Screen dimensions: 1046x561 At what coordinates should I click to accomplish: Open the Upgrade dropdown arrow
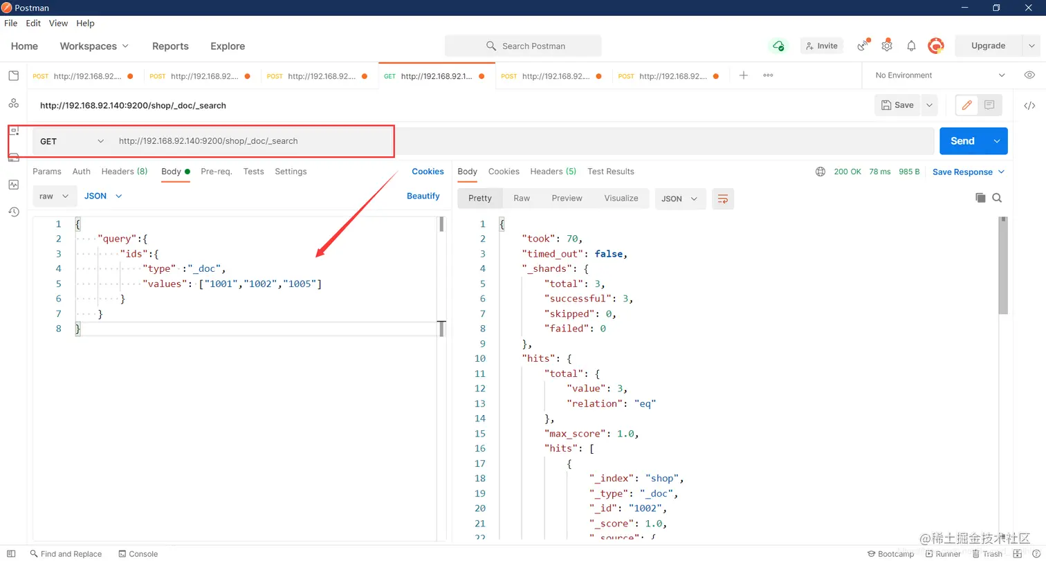(1030, 46)
